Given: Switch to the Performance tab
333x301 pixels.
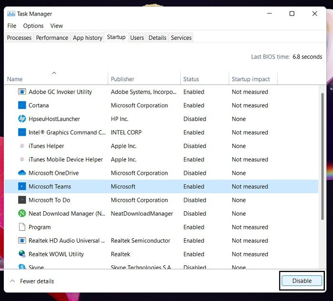Looking at the screenshot, I should (52, 38).
